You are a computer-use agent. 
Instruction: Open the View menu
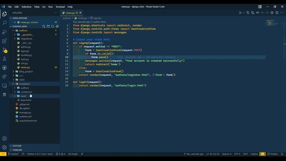coord(37,7)
